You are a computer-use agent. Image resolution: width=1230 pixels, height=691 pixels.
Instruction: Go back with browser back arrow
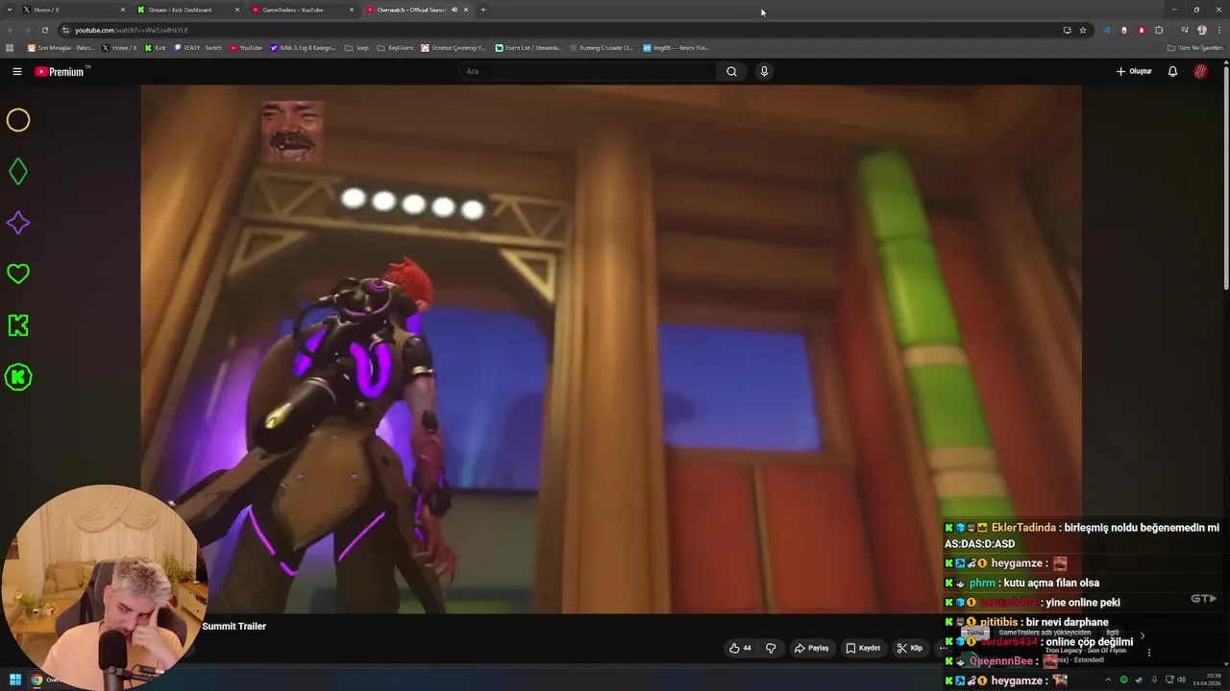11,30
